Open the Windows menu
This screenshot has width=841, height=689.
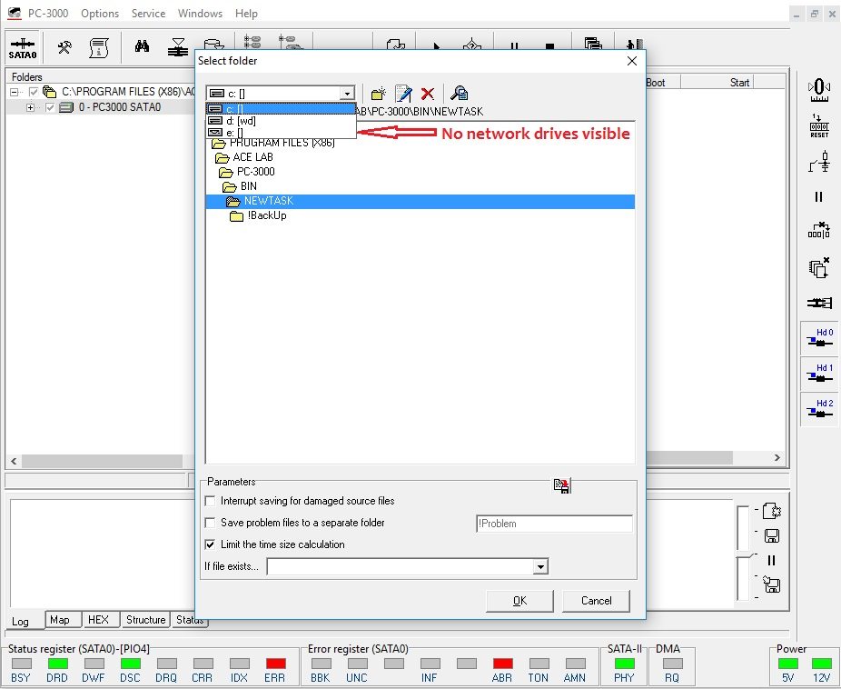[200, 14]
